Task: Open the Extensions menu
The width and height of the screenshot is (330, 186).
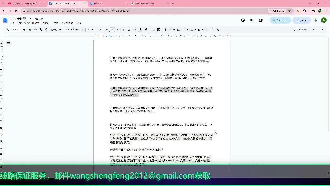Action: pyautogui.click(x=67, y=23)
